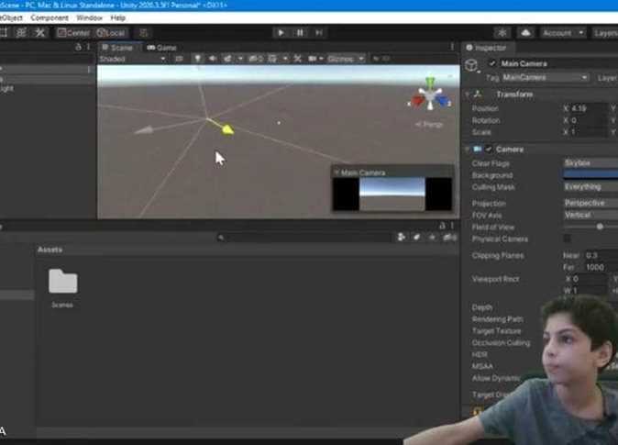
Task: Click the Account button
Action: (x=562, y=33)
